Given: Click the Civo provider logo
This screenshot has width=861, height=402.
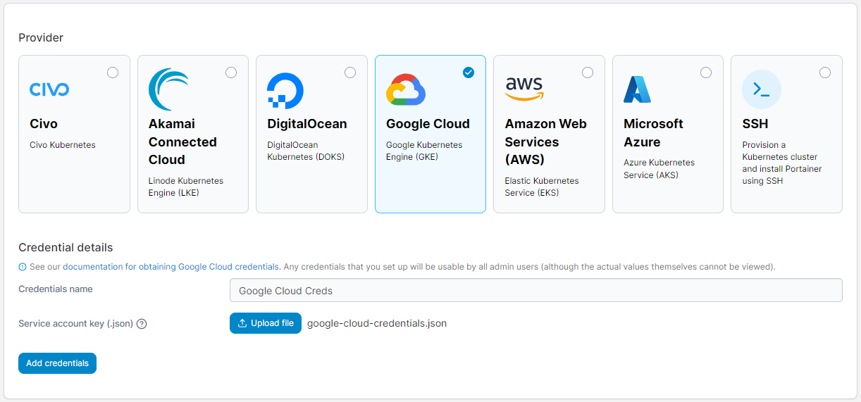Looking at the screenshot, I should tap(49, 89).
